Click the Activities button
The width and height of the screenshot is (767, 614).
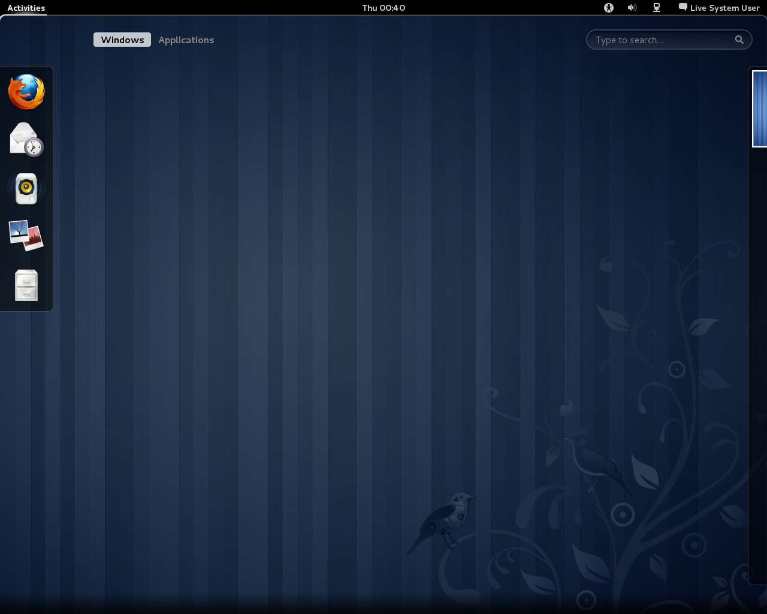(x=26, y=8)
